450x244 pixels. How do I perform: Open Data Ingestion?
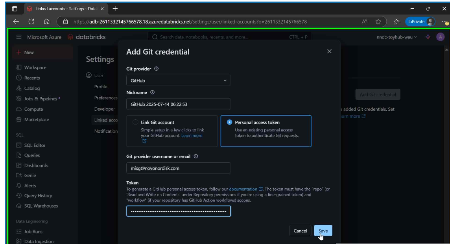pyautogui.click(x=39, y=241)
